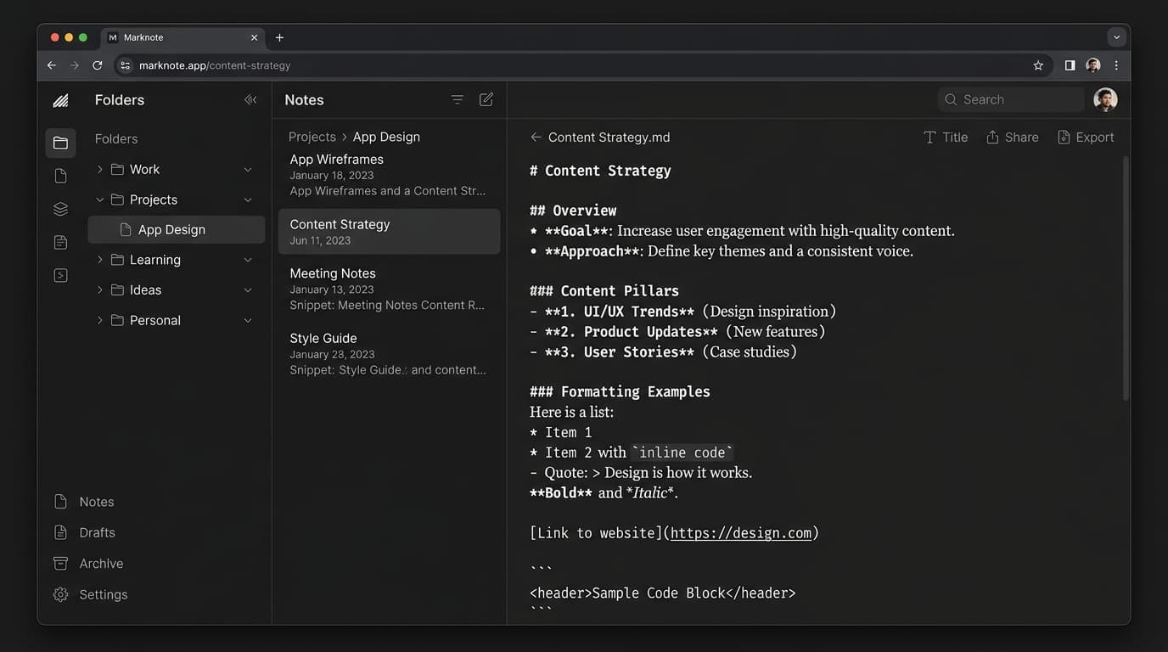Image resolution: width=1168 pixels, height=652 pixels.
Task: Click the Title button in editor toolbar
Action: point(946,137)
